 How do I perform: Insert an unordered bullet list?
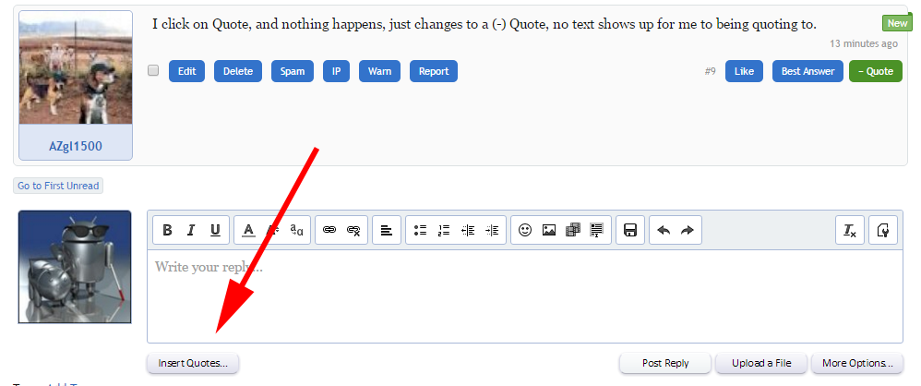click(420, 231)
